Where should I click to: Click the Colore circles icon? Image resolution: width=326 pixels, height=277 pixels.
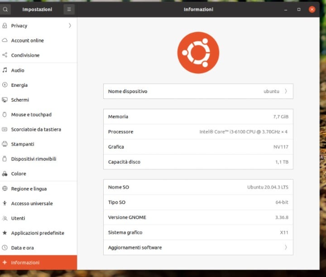[x=5, y=174]
